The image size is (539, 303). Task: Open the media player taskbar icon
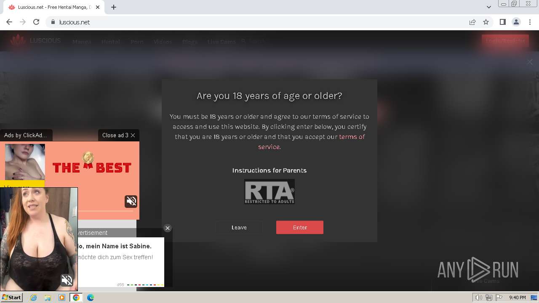62,298
